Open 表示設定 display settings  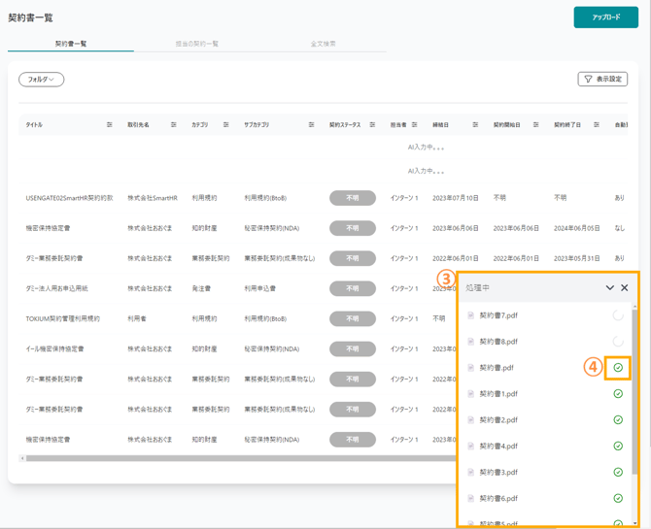[602, 80]
